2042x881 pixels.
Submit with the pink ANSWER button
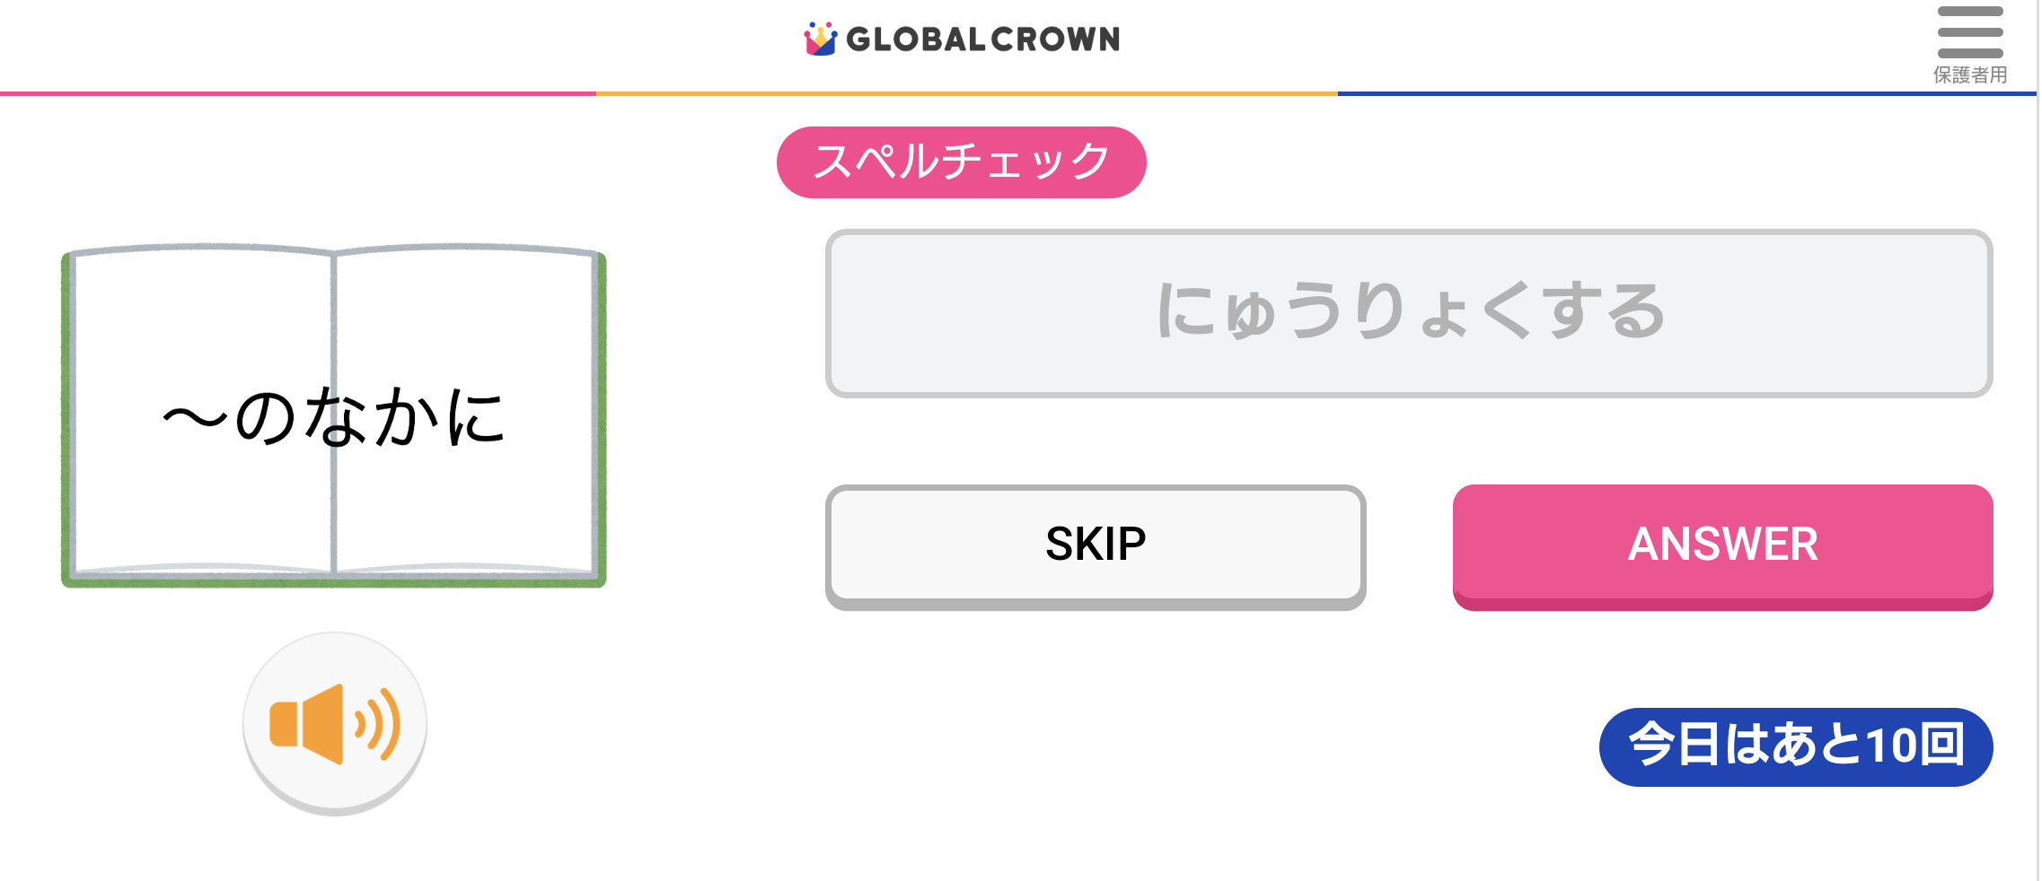pos(1722,545)
